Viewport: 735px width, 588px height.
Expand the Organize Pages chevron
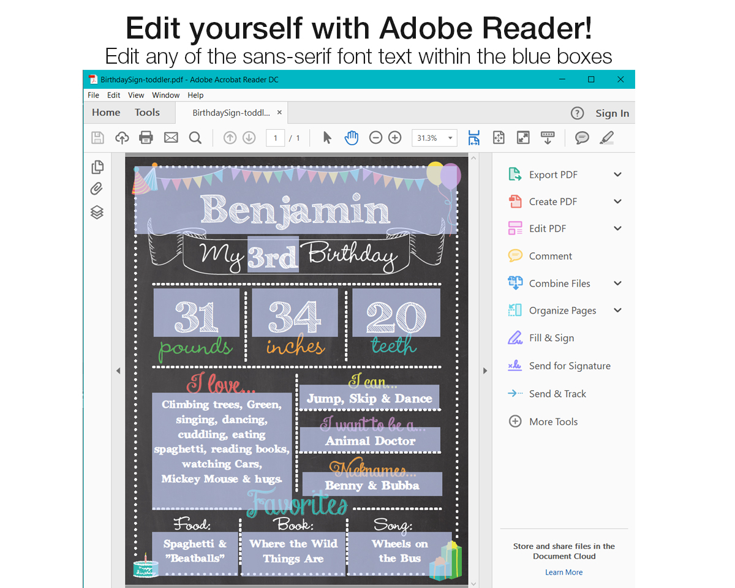pyautogui.click(x=617, y=311)
